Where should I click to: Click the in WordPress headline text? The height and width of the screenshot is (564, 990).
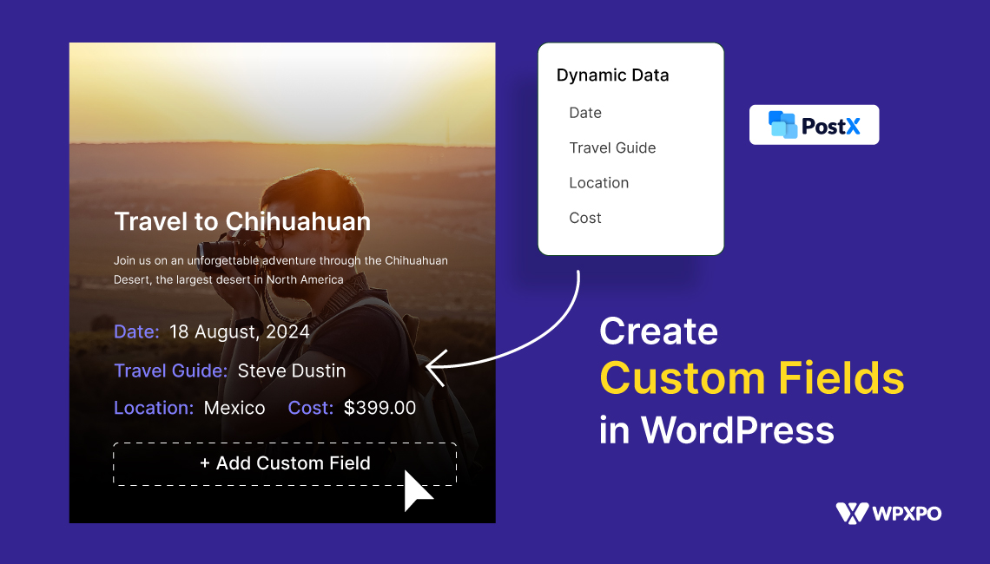click(x=716, y=430)
